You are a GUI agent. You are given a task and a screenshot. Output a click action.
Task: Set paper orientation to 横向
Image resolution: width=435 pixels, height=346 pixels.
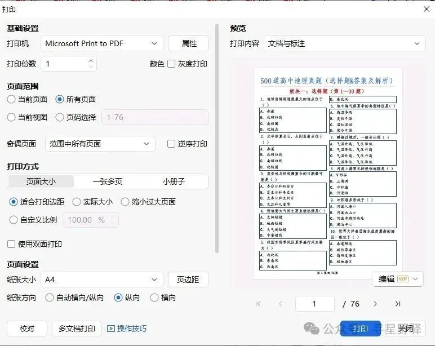point(154,298)
